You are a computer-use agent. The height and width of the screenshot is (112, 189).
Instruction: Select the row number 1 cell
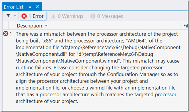pos(11,34)
